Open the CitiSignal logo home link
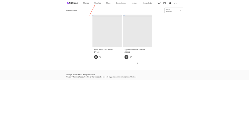 pos(72,3)
